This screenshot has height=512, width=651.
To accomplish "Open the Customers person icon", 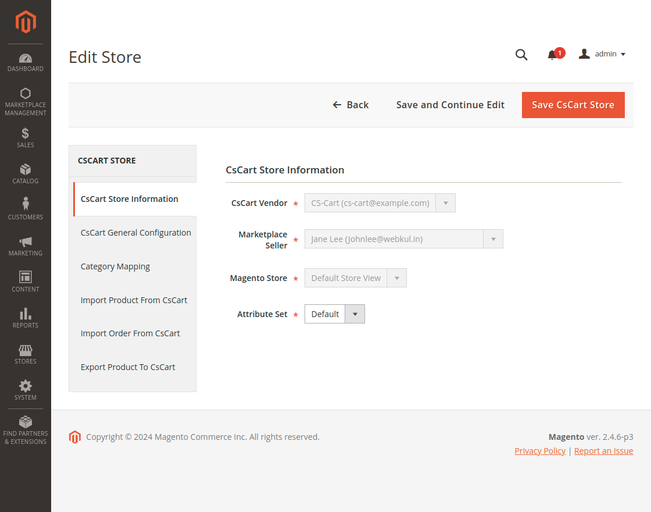I will tap(26, 204).
